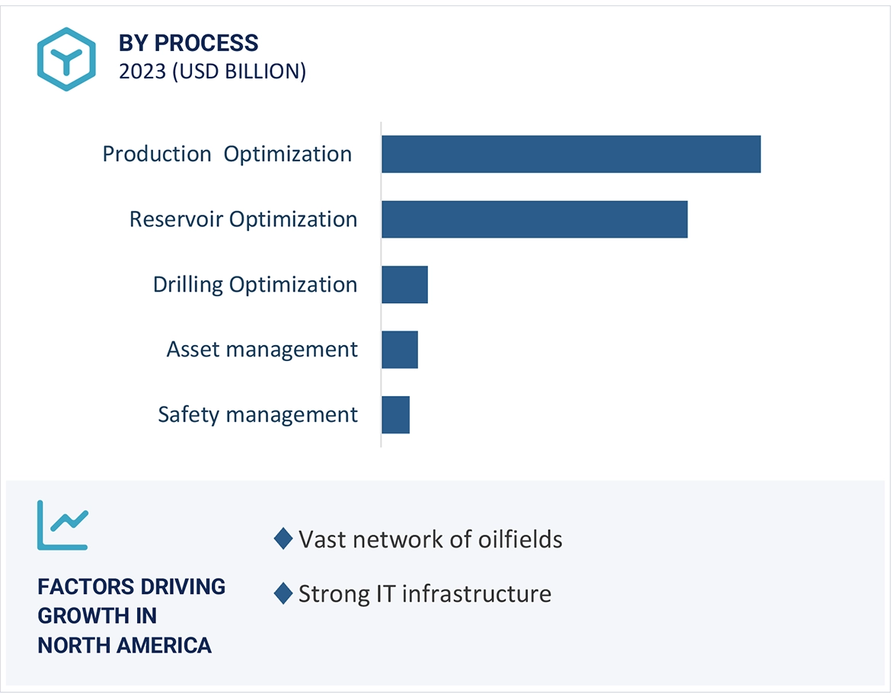Image resolution: width=891 pixels, height=693 pixels.
Task: Click the Production Optimization bar
Action: [x=570, y=154]
